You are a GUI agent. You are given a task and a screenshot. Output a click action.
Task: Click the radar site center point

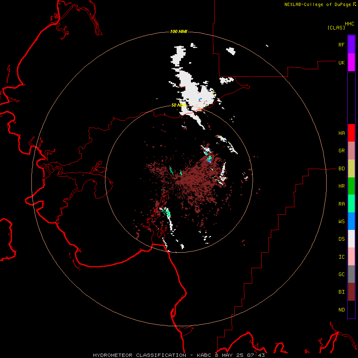click(x=179, y=179)
